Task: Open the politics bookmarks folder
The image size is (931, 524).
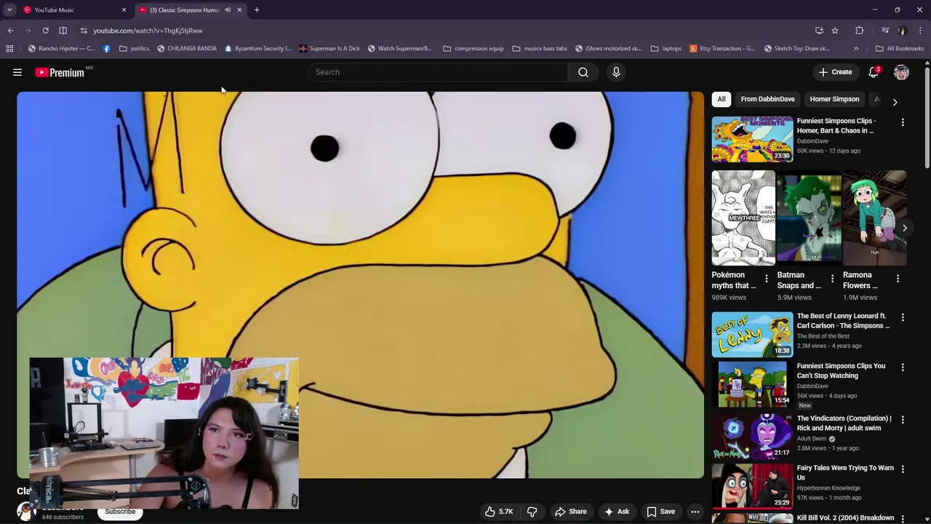Action: tap(134, 49)
